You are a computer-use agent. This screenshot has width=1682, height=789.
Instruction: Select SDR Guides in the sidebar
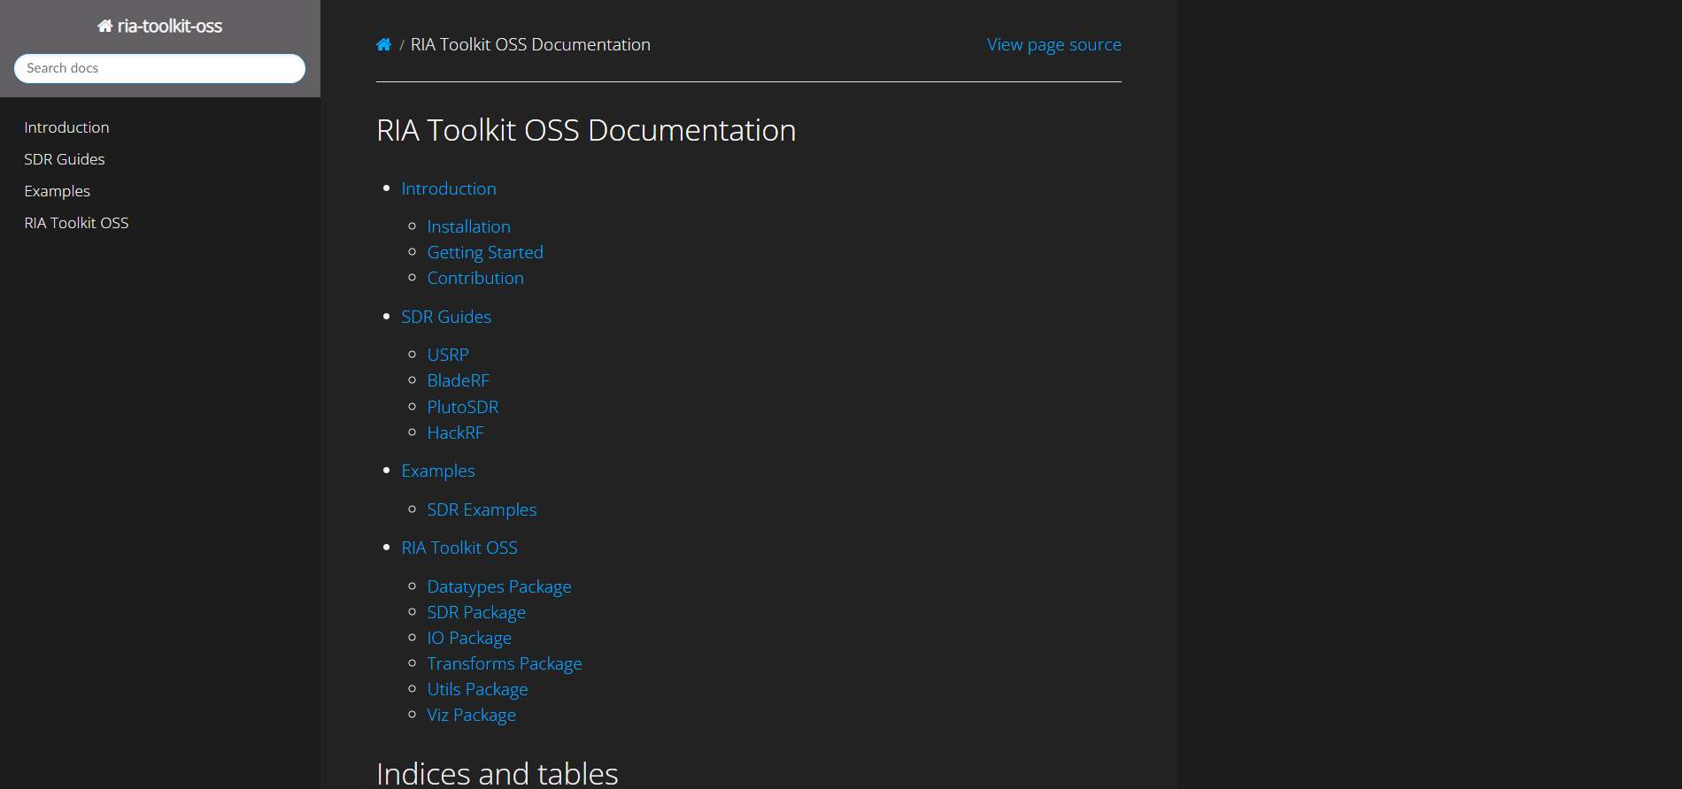point(64,159)
